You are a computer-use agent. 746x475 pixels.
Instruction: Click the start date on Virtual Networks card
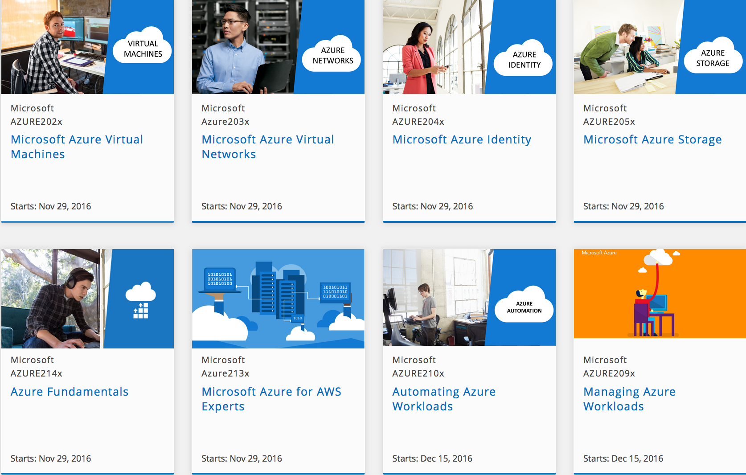pos(242,206)
